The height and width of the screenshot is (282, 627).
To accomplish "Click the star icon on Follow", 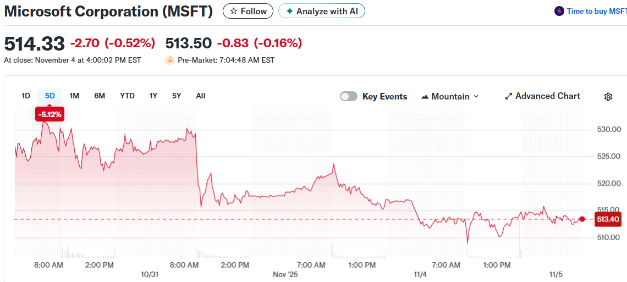I will (x=234, y=11).
